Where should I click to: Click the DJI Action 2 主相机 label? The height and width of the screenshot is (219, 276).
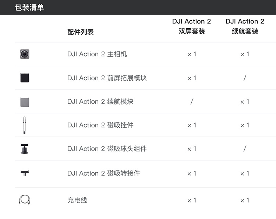coord(97,54)
